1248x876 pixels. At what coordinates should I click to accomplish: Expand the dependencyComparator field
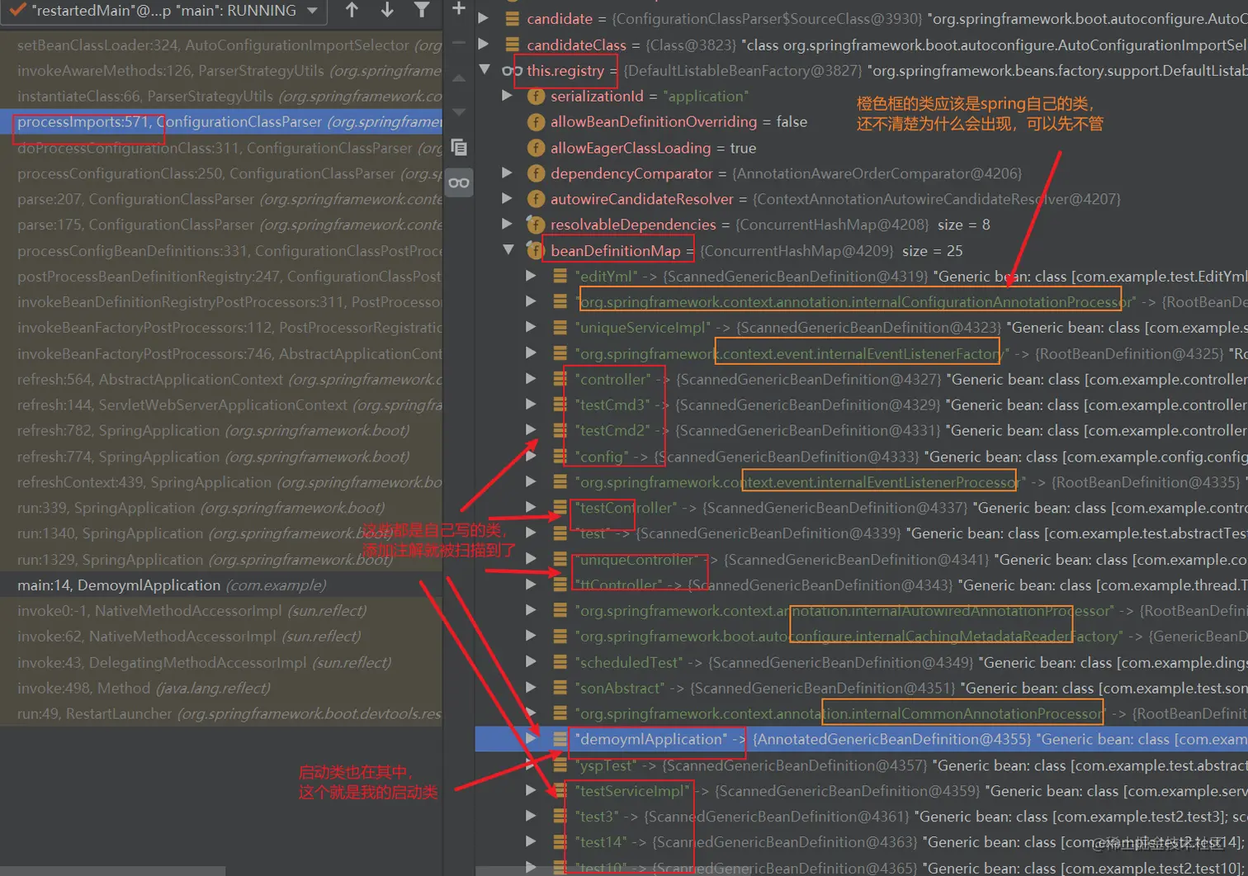(508, 173)
